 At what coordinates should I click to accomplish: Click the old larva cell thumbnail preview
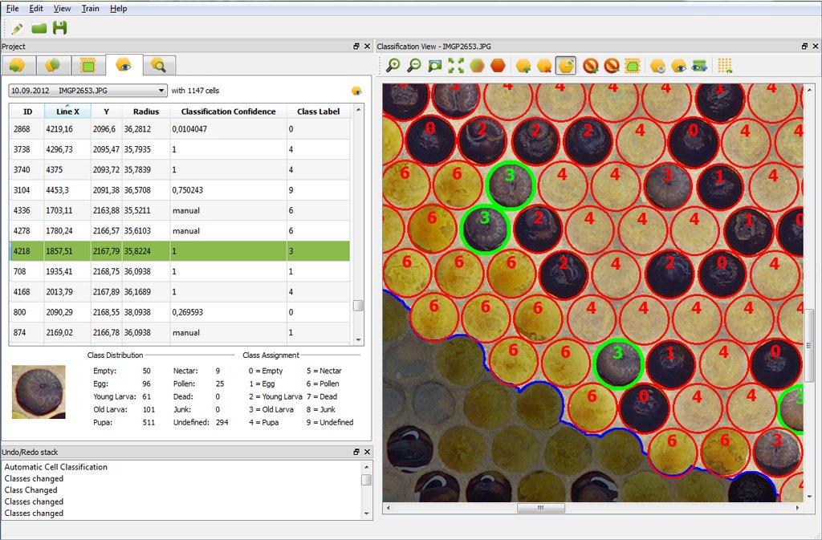pos(39,392)
